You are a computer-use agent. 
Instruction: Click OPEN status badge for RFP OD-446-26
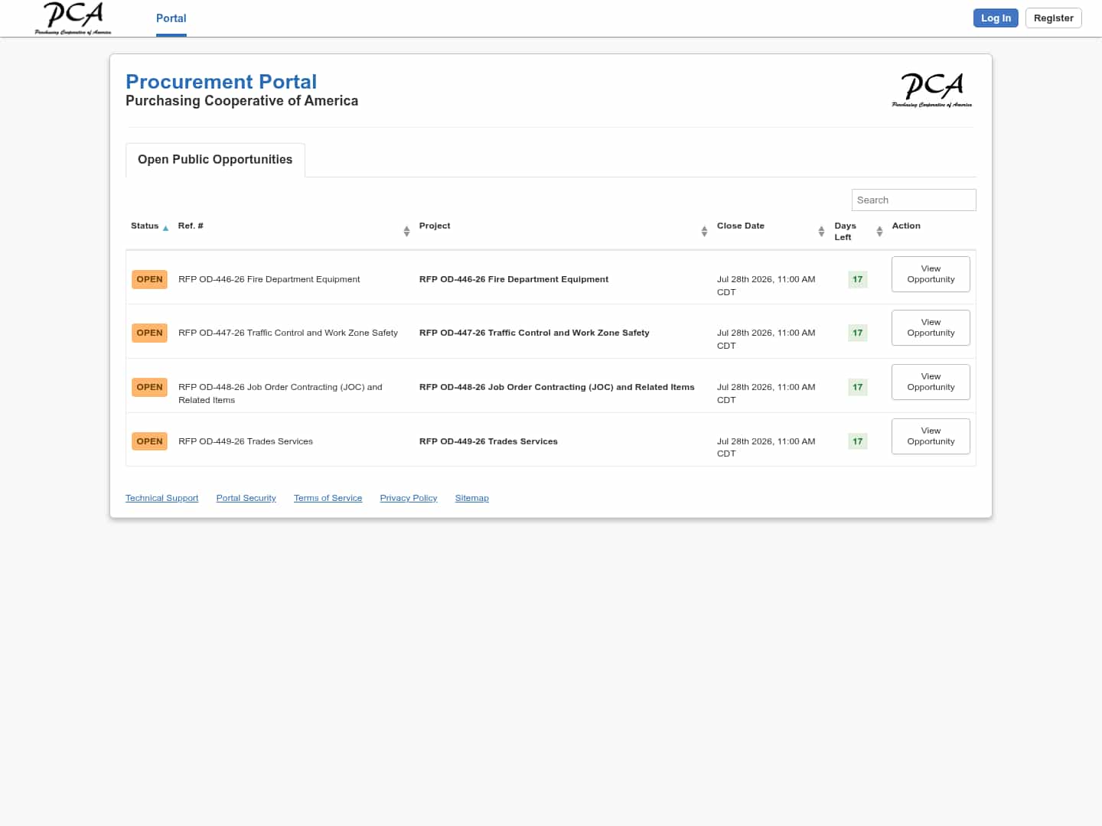[149, 279]
